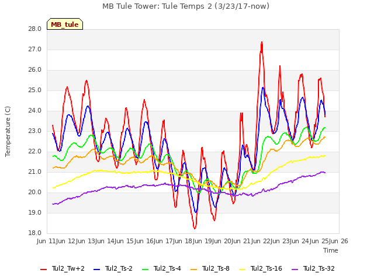Click the 28.0 y-axis tick label

(x=35, y=29)
